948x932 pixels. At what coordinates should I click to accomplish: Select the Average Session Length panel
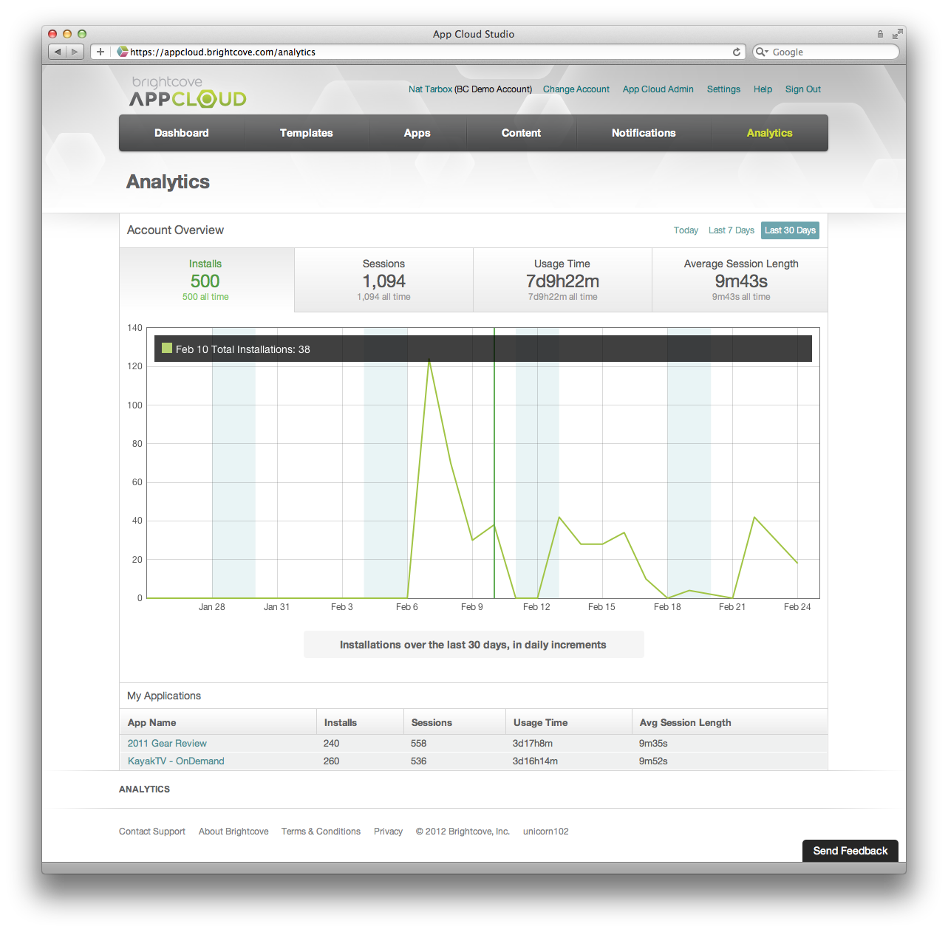pos(740,280)
